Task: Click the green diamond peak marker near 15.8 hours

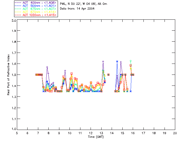Action: point(130,61)
